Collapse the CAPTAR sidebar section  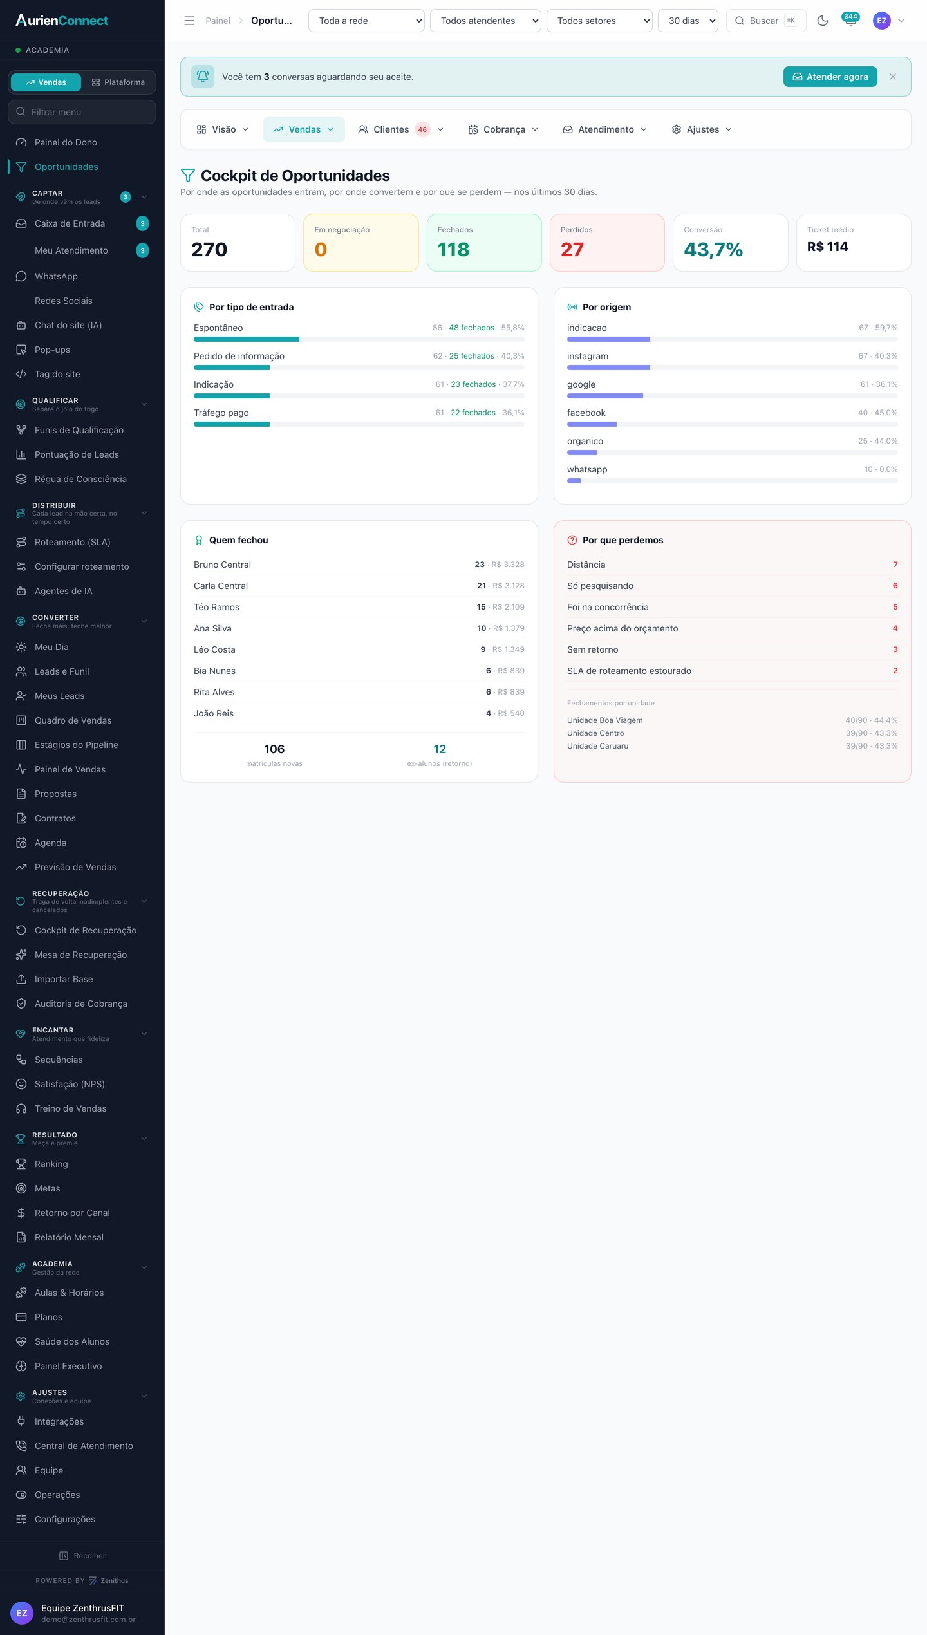click(x=144, y=197)
